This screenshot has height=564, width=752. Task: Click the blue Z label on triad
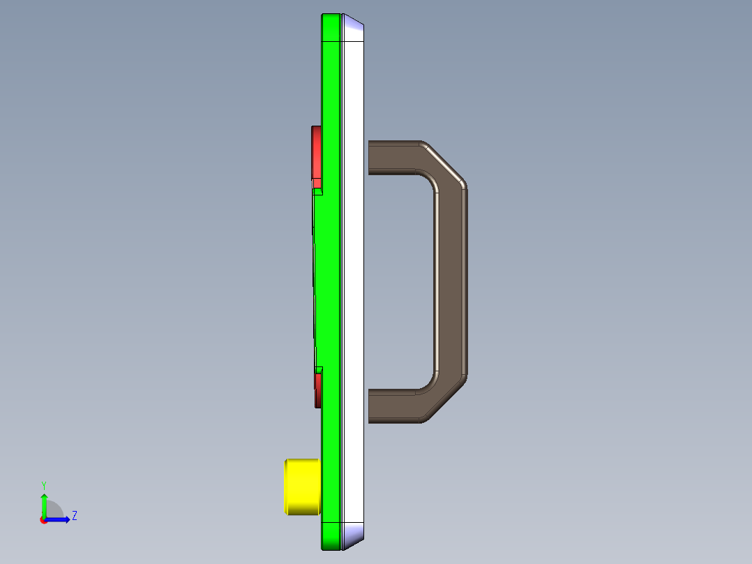pyautogui.click(x=74, y=516)
